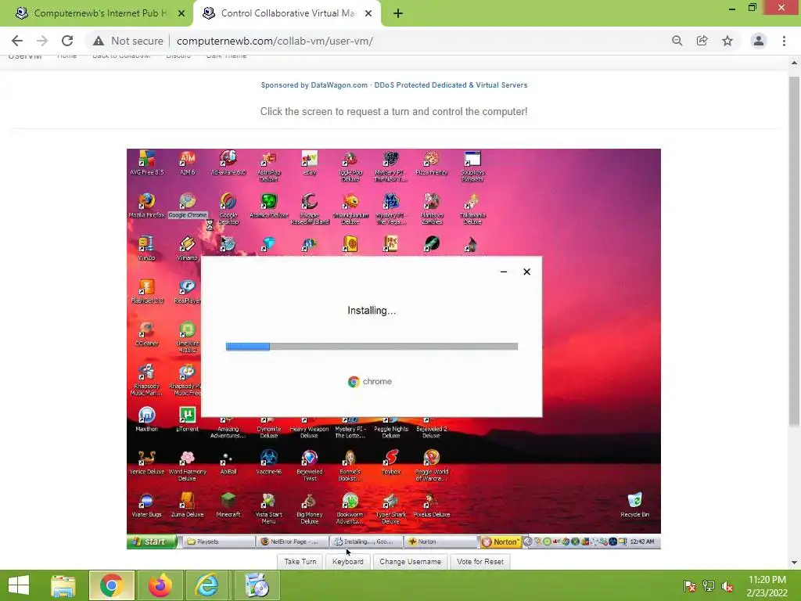Click the Chrome installation progress bar
The image size is (801, 601).
[372, 347]
